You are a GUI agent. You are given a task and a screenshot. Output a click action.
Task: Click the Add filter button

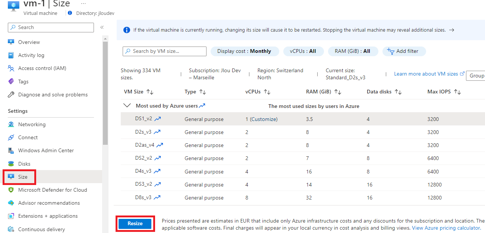tap(404, 51)
